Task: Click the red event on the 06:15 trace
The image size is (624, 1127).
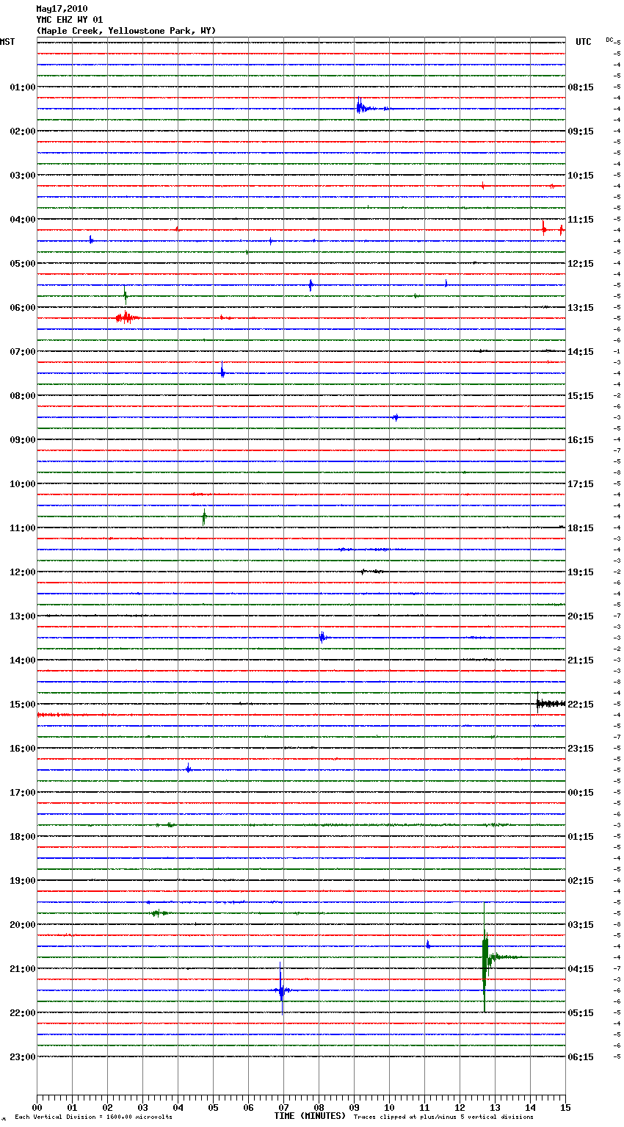Action: (x=127, y=317)
